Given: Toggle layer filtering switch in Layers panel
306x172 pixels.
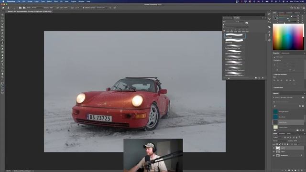Looking at the screenshot, I should (x=299, y=137).
